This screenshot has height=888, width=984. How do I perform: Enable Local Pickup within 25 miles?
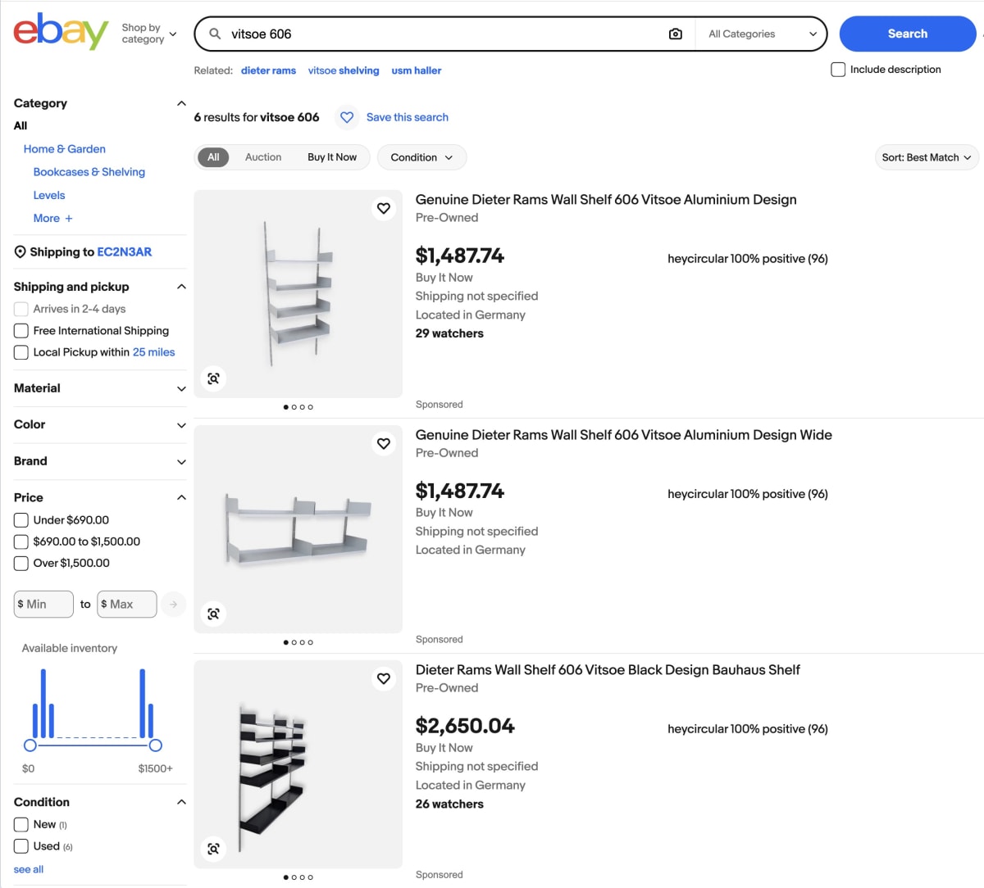[21, 352]
